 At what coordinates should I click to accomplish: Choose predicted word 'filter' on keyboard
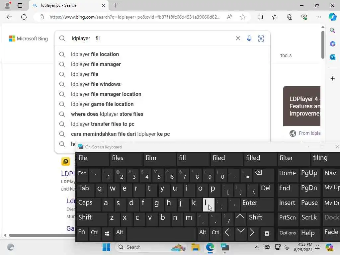[294, 159]
